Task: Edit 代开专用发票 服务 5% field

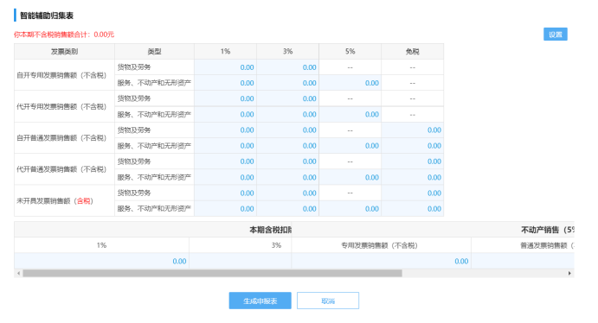Action: coord(350,115)
